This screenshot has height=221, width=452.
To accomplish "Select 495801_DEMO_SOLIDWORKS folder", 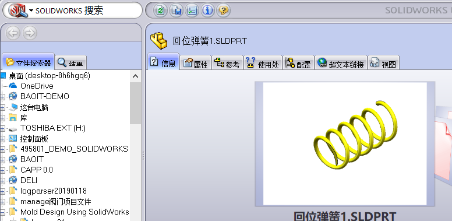I will tap(74, 149).
